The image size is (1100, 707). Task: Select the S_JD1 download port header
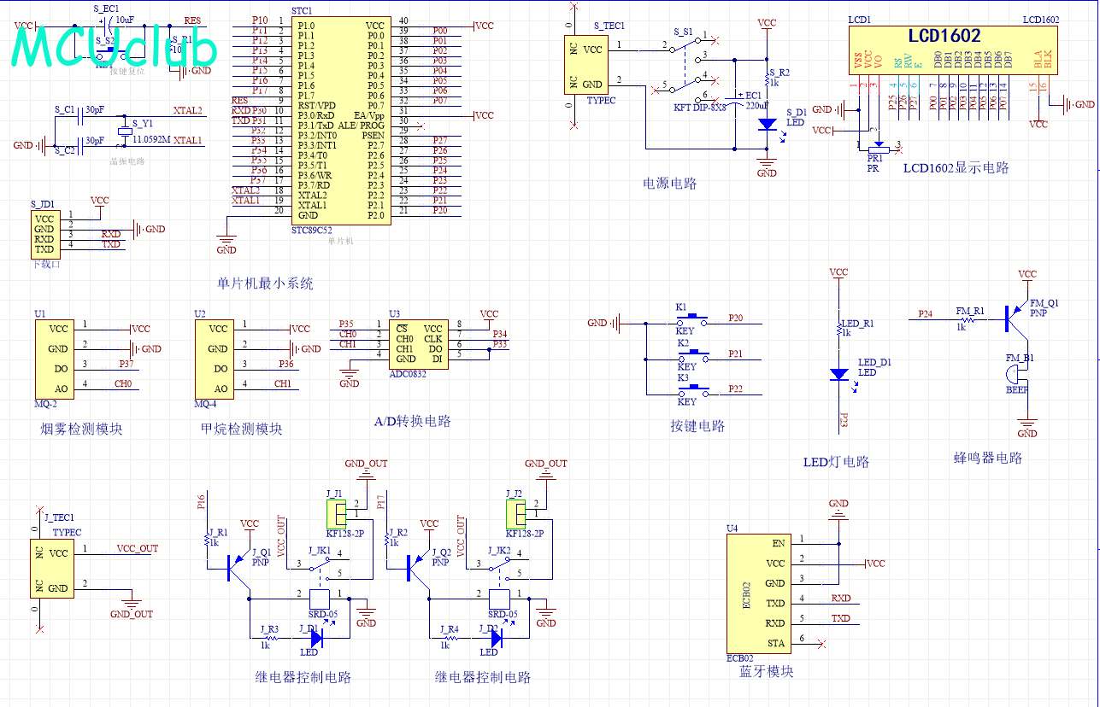point(44,233)
